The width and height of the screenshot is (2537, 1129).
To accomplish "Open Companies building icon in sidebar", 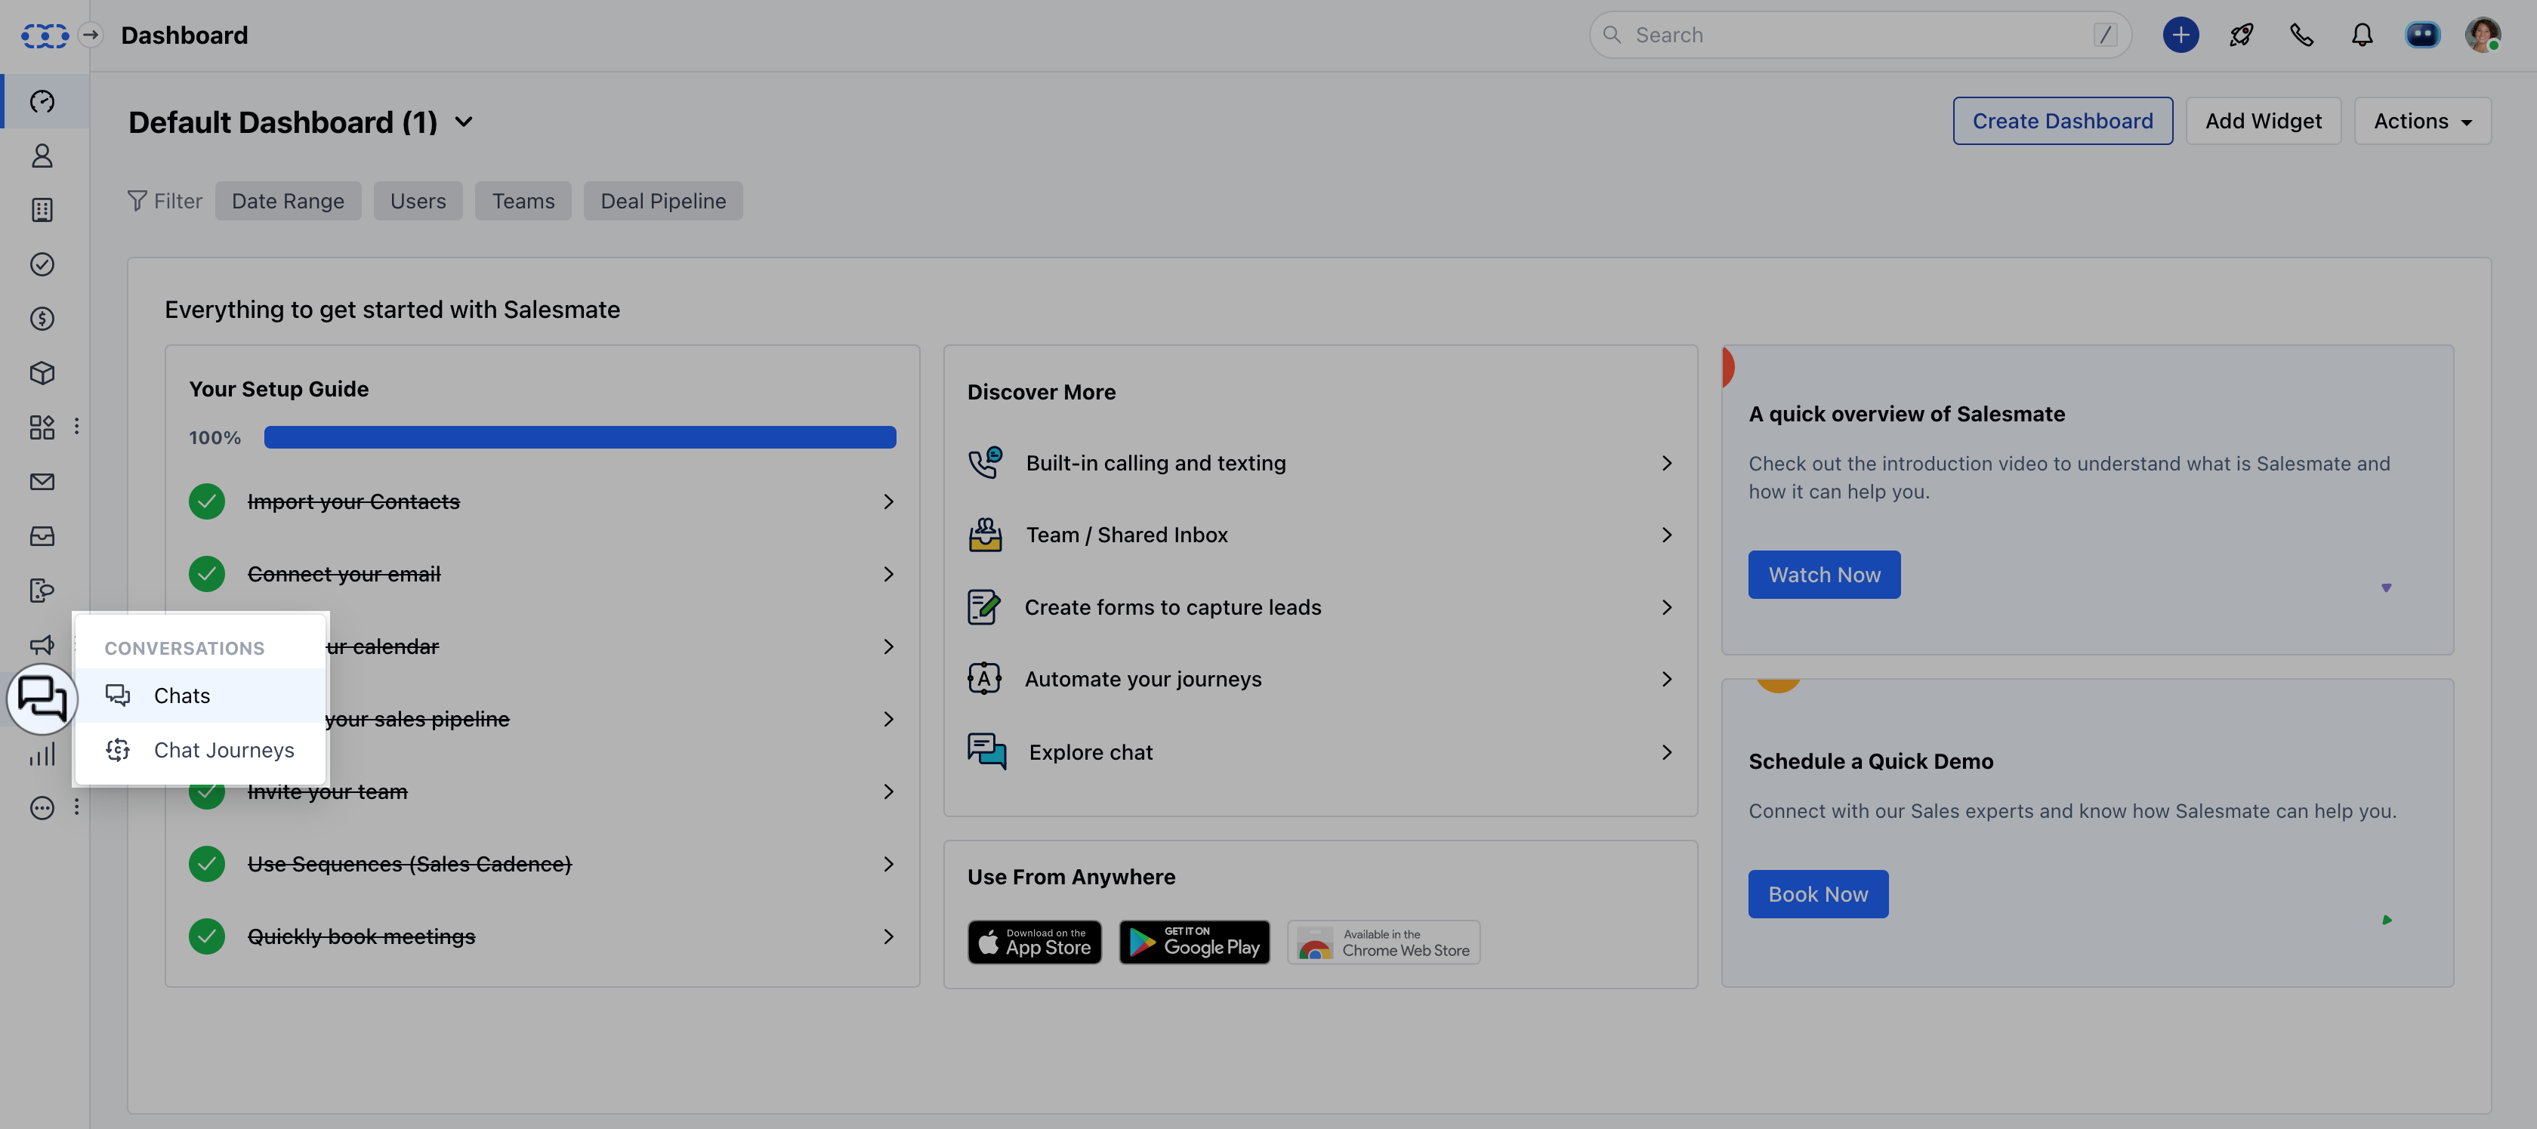I will click(x=42, y=210).
